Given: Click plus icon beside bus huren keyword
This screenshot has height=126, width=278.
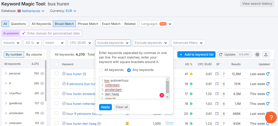Looking at the screenshot, I should point(64,74).
